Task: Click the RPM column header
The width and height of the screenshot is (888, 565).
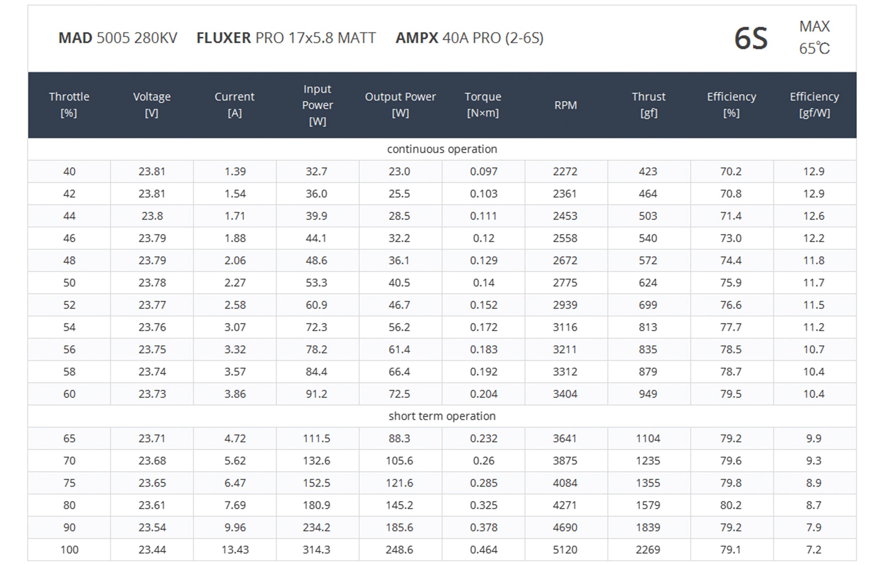Action: pos(565,105)
